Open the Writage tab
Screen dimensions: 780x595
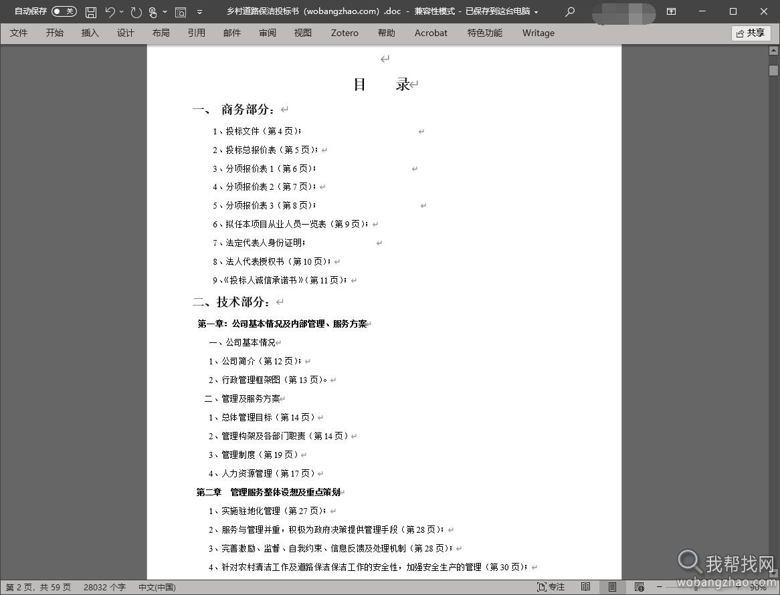click(x=539, y=33)
